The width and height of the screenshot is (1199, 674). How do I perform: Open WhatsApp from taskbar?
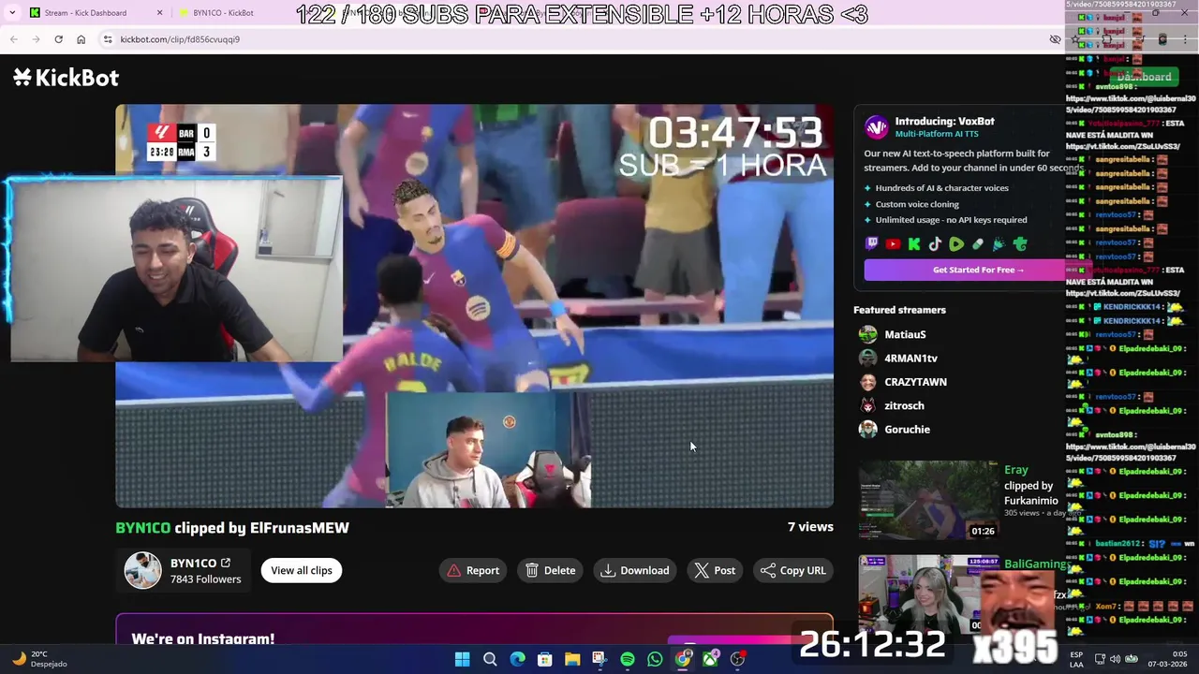click(655, 659)
